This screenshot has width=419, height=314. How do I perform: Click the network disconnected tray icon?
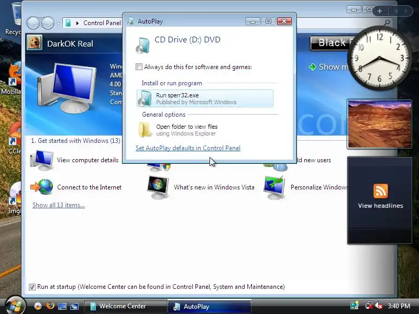coord(369,306)
